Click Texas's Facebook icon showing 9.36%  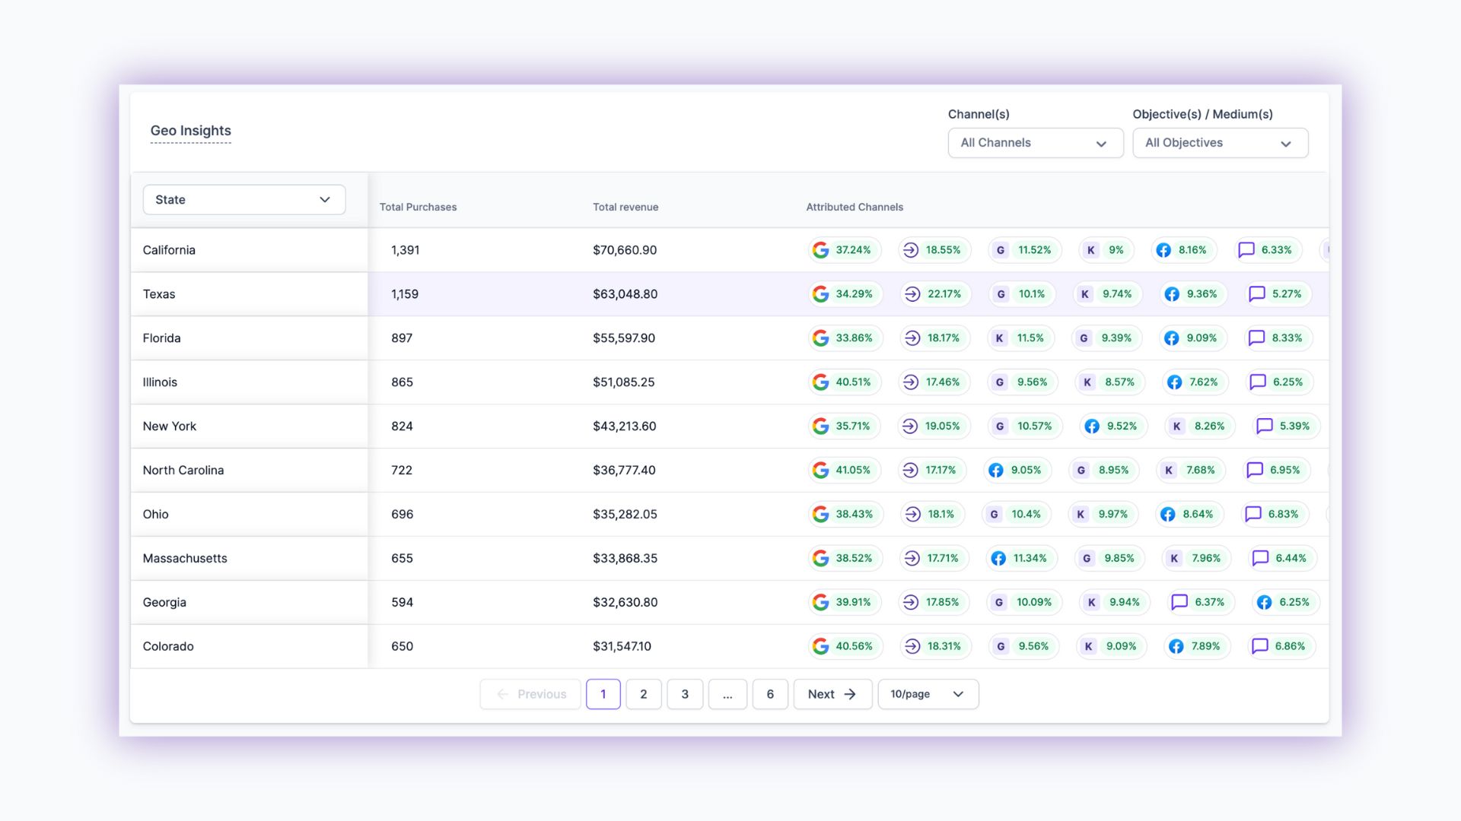(x=1172, y=294)
